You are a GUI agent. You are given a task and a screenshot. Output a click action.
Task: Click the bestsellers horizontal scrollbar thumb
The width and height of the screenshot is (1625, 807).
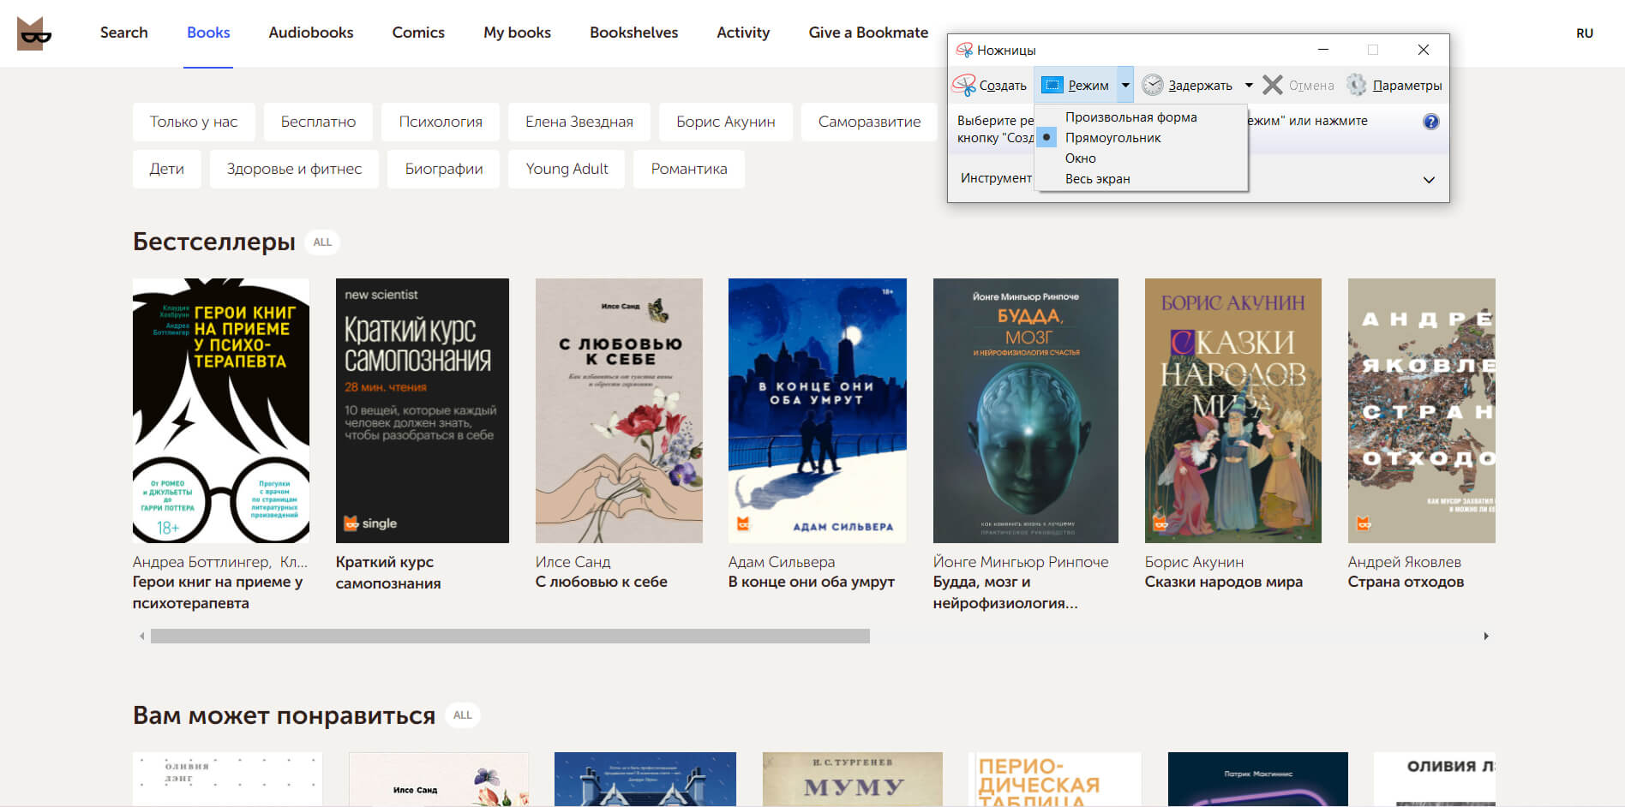pyautogui.click(x=510, y=637)
